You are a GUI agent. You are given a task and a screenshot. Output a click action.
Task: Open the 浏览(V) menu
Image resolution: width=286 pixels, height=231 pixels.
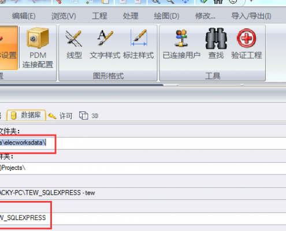64,16
